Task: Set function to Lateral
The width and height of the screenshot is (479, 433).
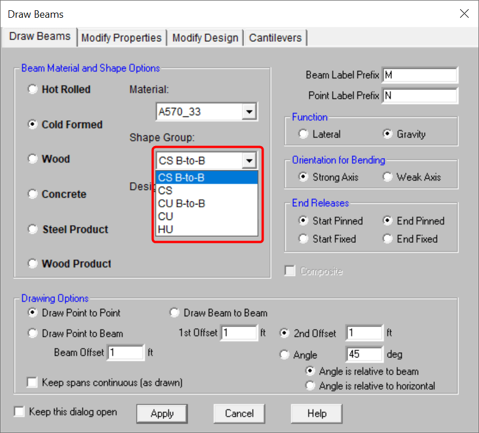Action: pos(304,134)
